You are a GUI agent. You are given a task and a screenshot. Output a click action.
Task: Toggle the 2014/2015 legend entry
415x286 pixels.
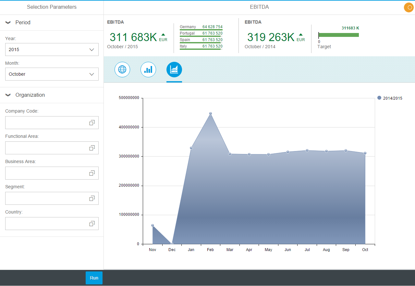click(x=390, y=98)
